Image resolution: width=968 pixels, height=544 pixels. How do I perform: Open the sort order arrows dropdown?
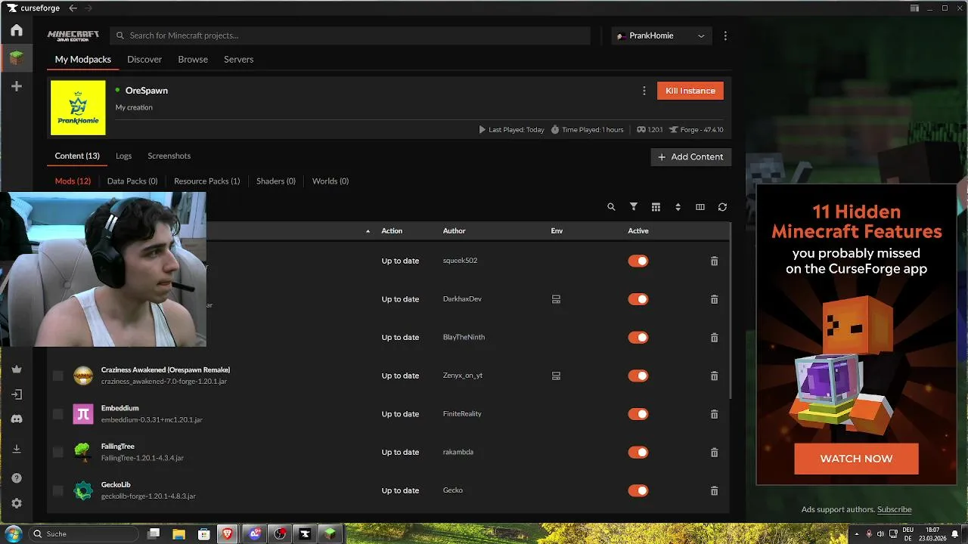pyautogui.click(x=678, y=207)
